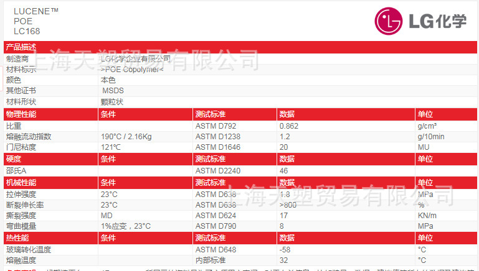Select the 弯曲模量 row label

pos(21,226)
